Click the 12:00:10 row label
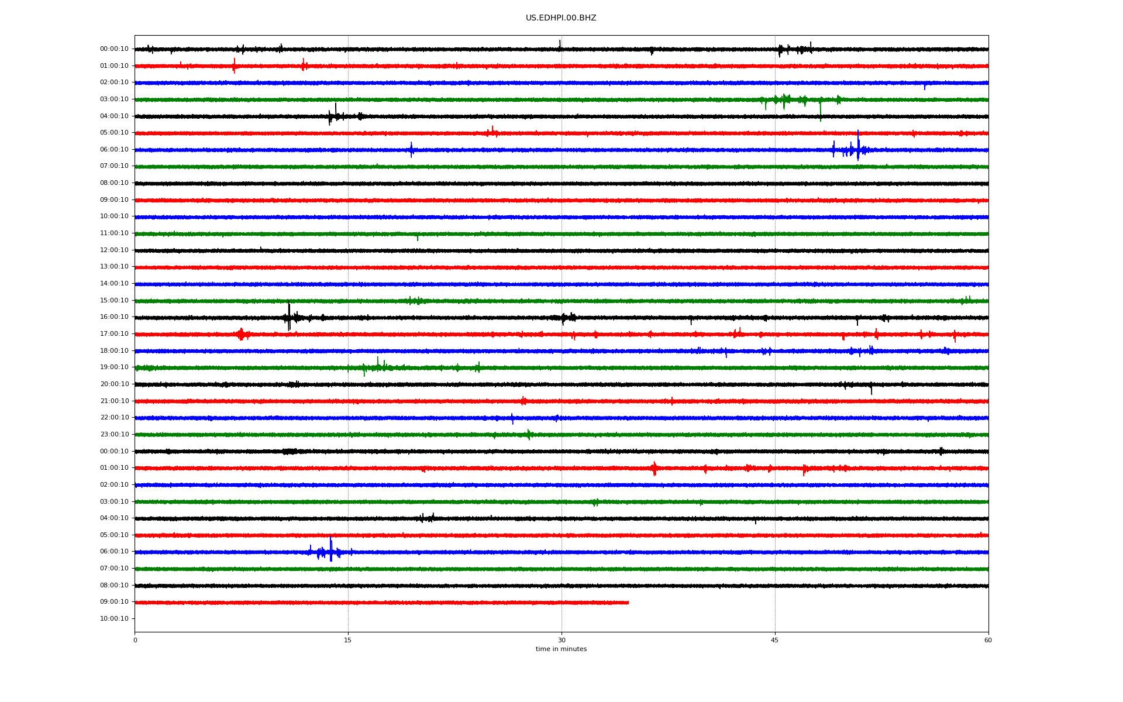 [114, 250]
